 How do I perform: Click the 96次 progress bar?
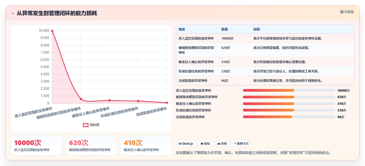[289, 117]
